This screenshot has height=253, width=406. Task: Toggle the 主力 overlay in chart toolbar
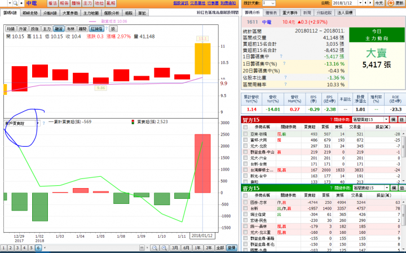[47, 29]
